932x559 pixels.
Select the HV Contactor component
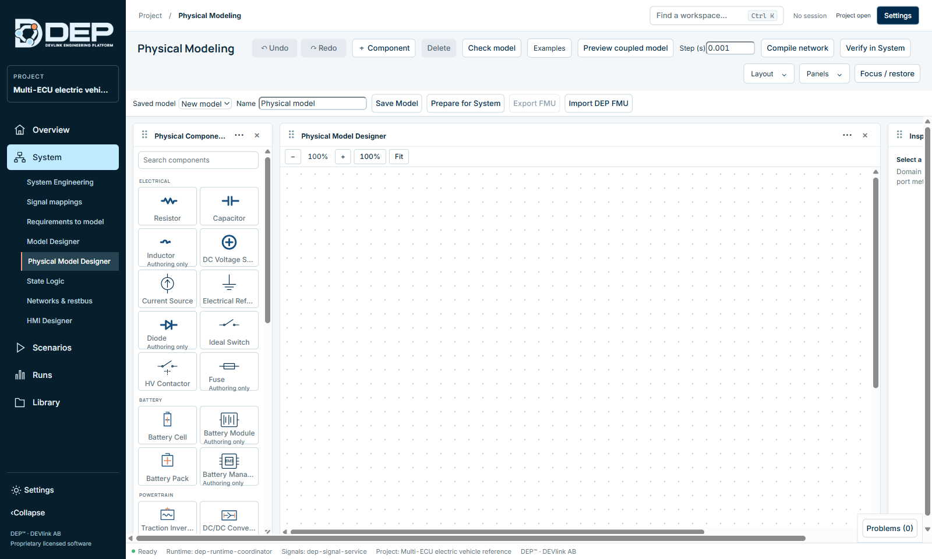point(167,372)
